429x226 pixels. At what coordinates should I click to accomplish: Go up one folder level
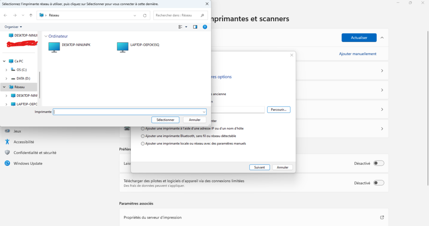click(30, 15)
